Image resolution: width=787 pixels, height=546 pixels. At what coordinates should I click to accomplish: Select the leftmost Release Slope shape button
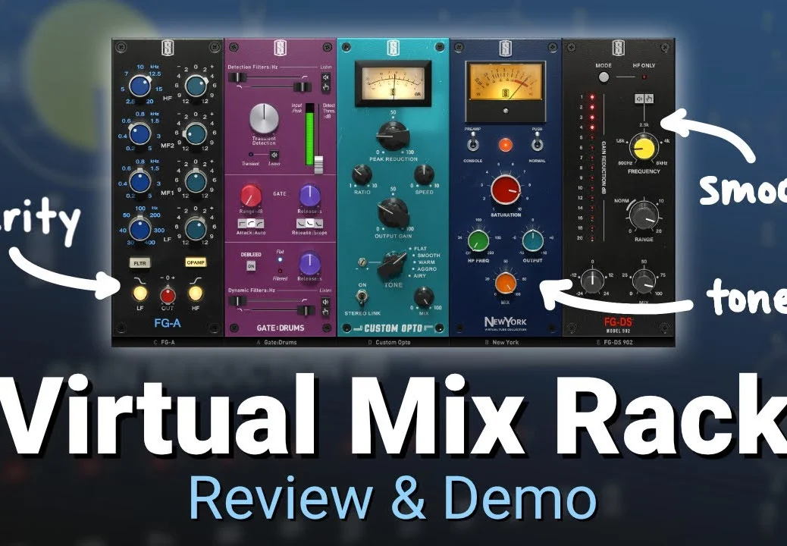point(301,223)
